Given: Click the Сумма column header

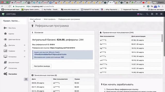Looking at the screenshot, I should [x=77, y=79].
